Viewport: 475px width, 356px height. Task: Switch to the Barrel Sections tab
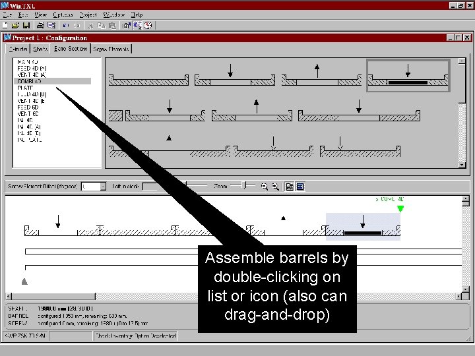(71, 48)
